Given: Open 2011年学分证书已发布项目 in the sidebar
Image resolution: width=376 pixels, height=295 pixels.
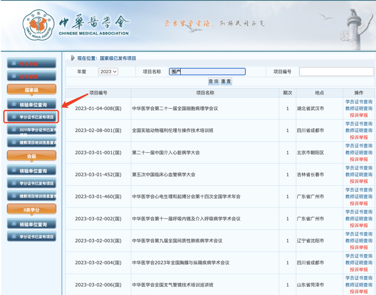Looking at the screenshot, I should pos(32,130).
